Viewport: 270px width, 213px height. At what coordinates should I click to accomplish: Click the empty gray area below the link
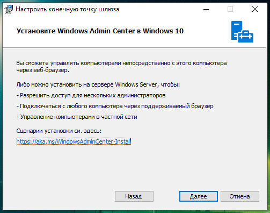tap(134, 167)
